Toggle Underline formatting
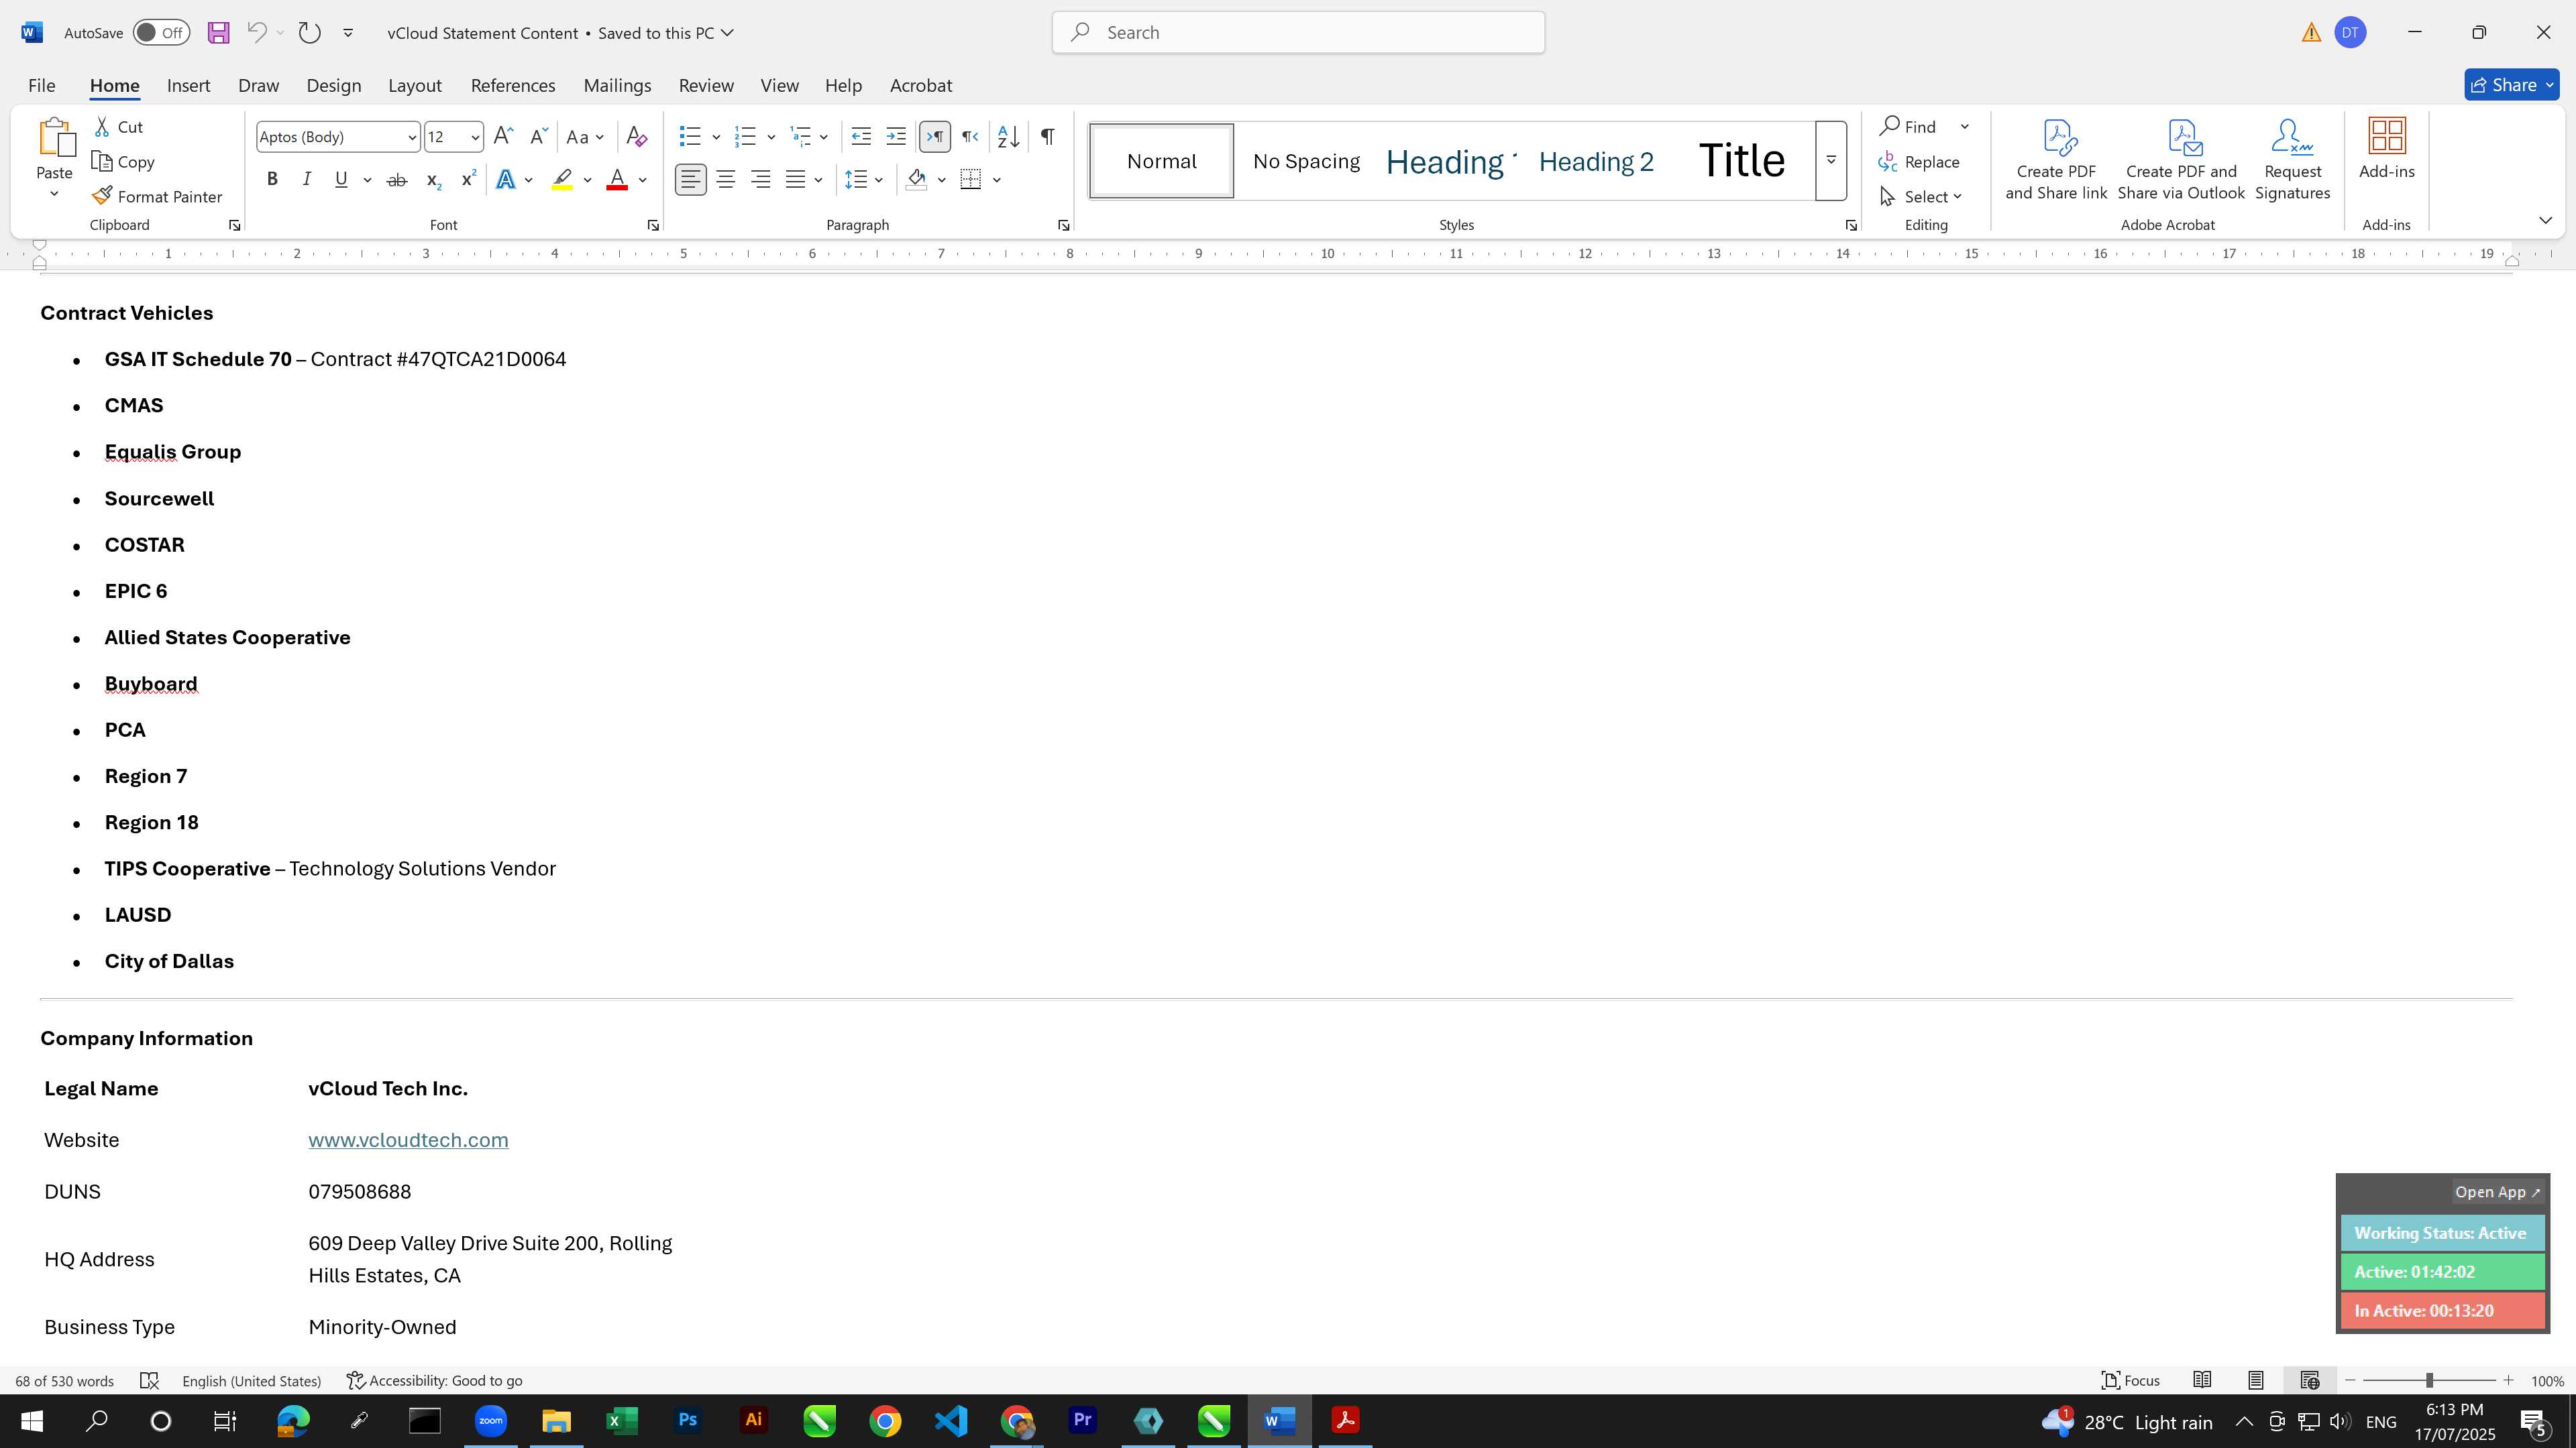2576x1448 pixels. pos(341,180)
